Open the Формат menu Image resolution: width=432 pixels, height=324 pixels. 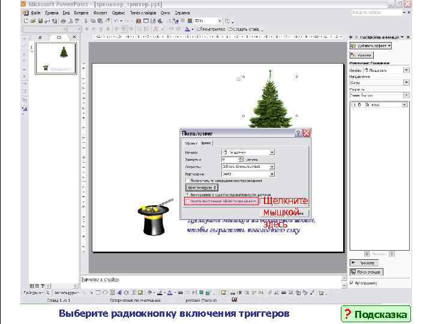click(x=100, y=13)
